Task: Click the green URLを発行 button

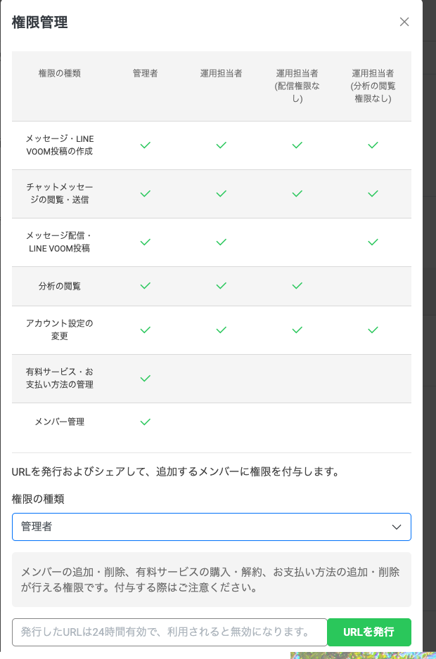Action: 369,632
